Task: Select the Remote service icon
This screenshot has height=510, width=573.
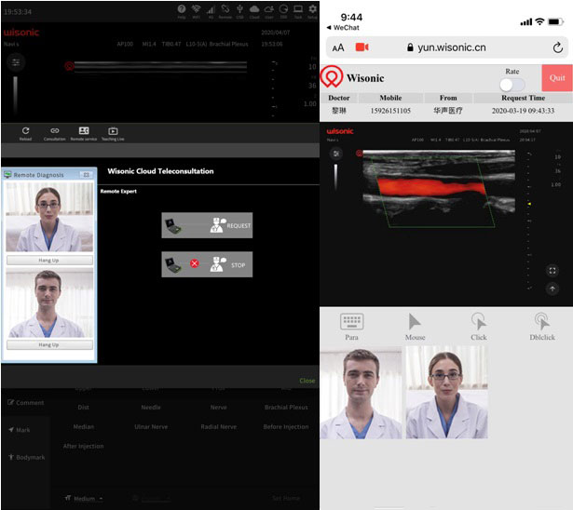Action: (84, 133)
